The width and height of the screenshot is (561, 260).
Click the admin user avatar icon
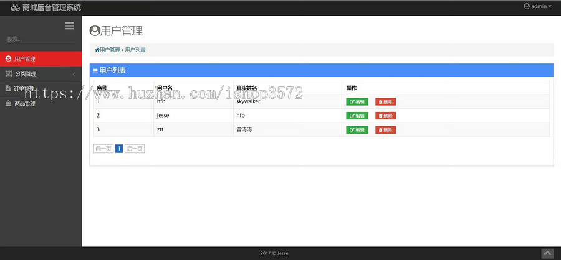pos(527,6)
